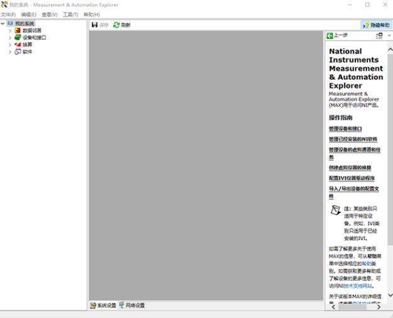
Task: Select the 数据邻居 icon in the tree
Action: (x=18, y=30)
